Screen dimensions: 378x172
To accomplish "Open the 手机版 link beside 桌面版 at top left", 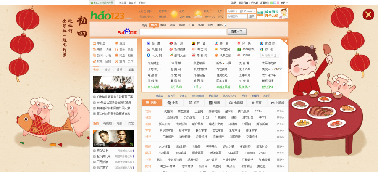I will tap(142, 3).
